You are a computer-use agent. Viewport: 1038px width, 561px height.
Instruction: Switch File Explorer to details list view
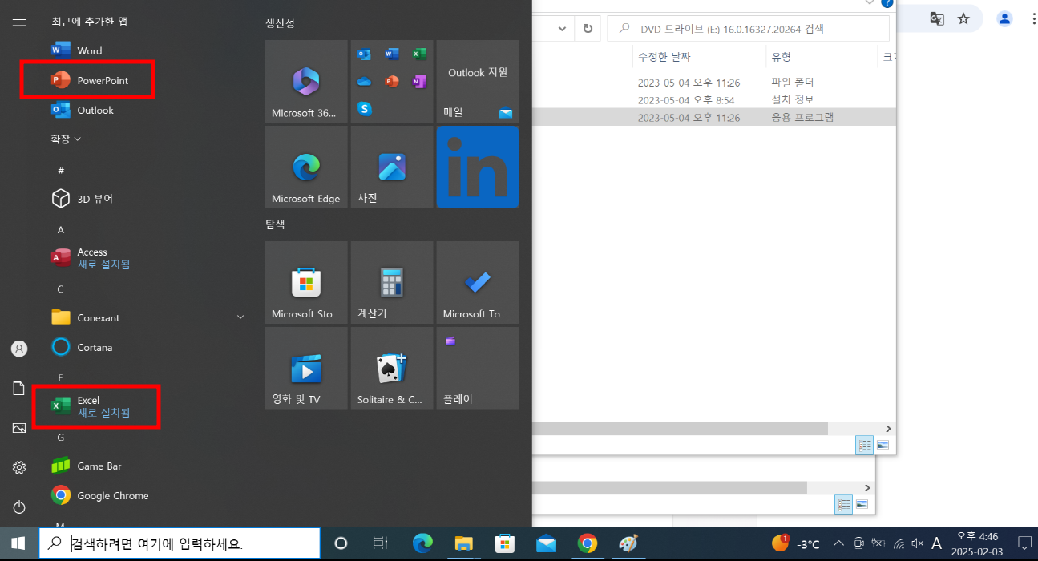(864, 445)
